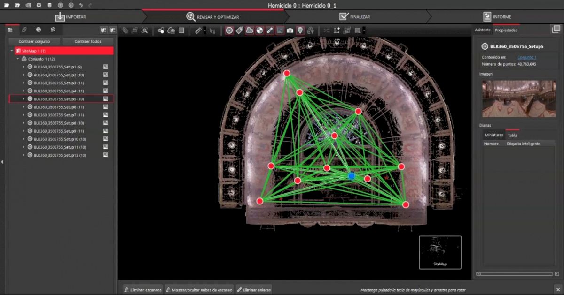Click the Eliminar enlaces button
Image resolution: width=564 pixels, height=295 pixels.
pyautogui.click(x=254, y=290)
